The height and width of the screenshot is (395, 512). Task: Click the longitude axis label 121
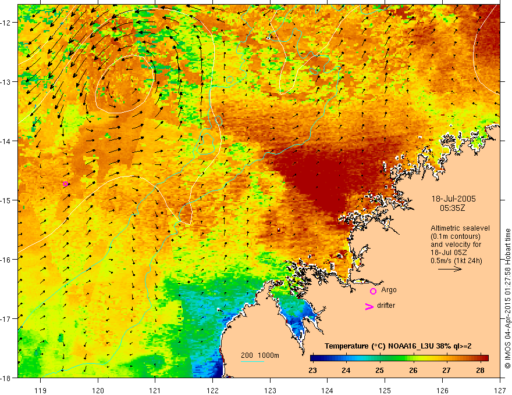pyautogui.click(x=155, y=390)
